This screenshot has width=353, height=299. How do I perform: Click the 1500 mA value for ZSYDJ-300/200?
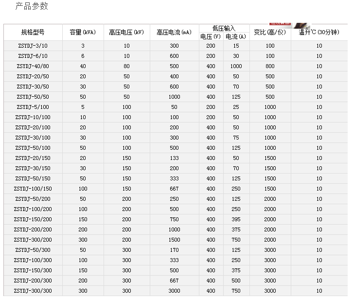click(174, 240)
